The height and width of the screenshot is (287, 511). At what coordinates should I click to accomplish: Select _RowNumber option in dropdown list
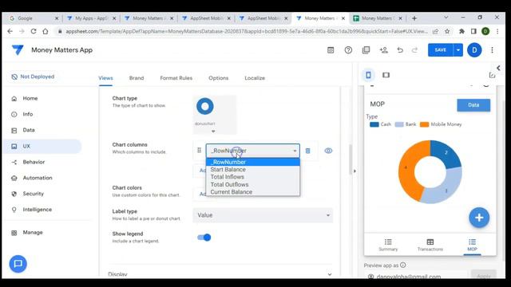click(x=252, y=162)
